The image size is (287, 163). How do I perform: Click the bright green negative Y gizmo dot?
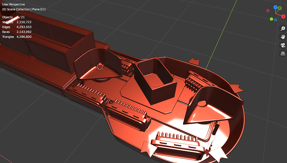coord(271,19)
